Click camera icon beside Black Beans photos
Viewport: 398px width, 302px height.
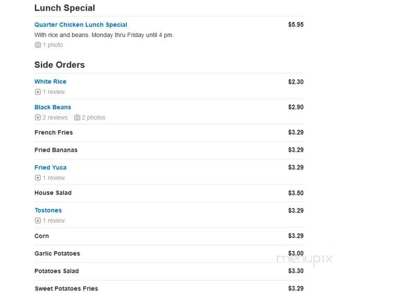coord(77,118)
